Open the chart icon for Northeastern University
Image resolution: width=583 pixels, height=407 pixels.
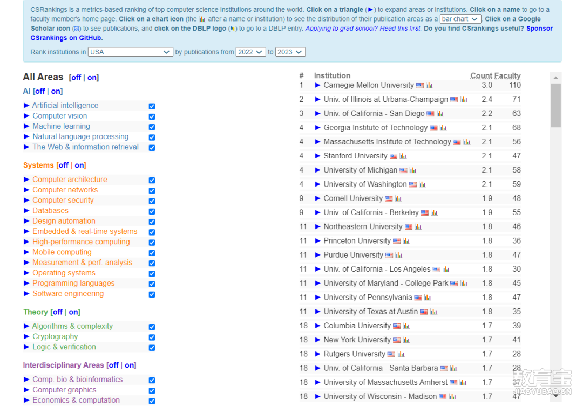click(x=418, y=227)
